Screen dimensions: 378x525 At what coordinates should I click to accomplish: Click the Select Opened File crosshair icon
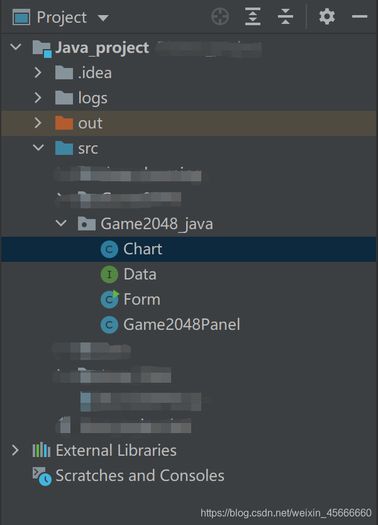click(220, 17)
